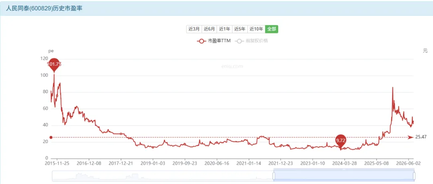Image resolution: width=433 pixels, height=184 pixels.
Task: Select the 近3月 time range
Action: (194, 29)
